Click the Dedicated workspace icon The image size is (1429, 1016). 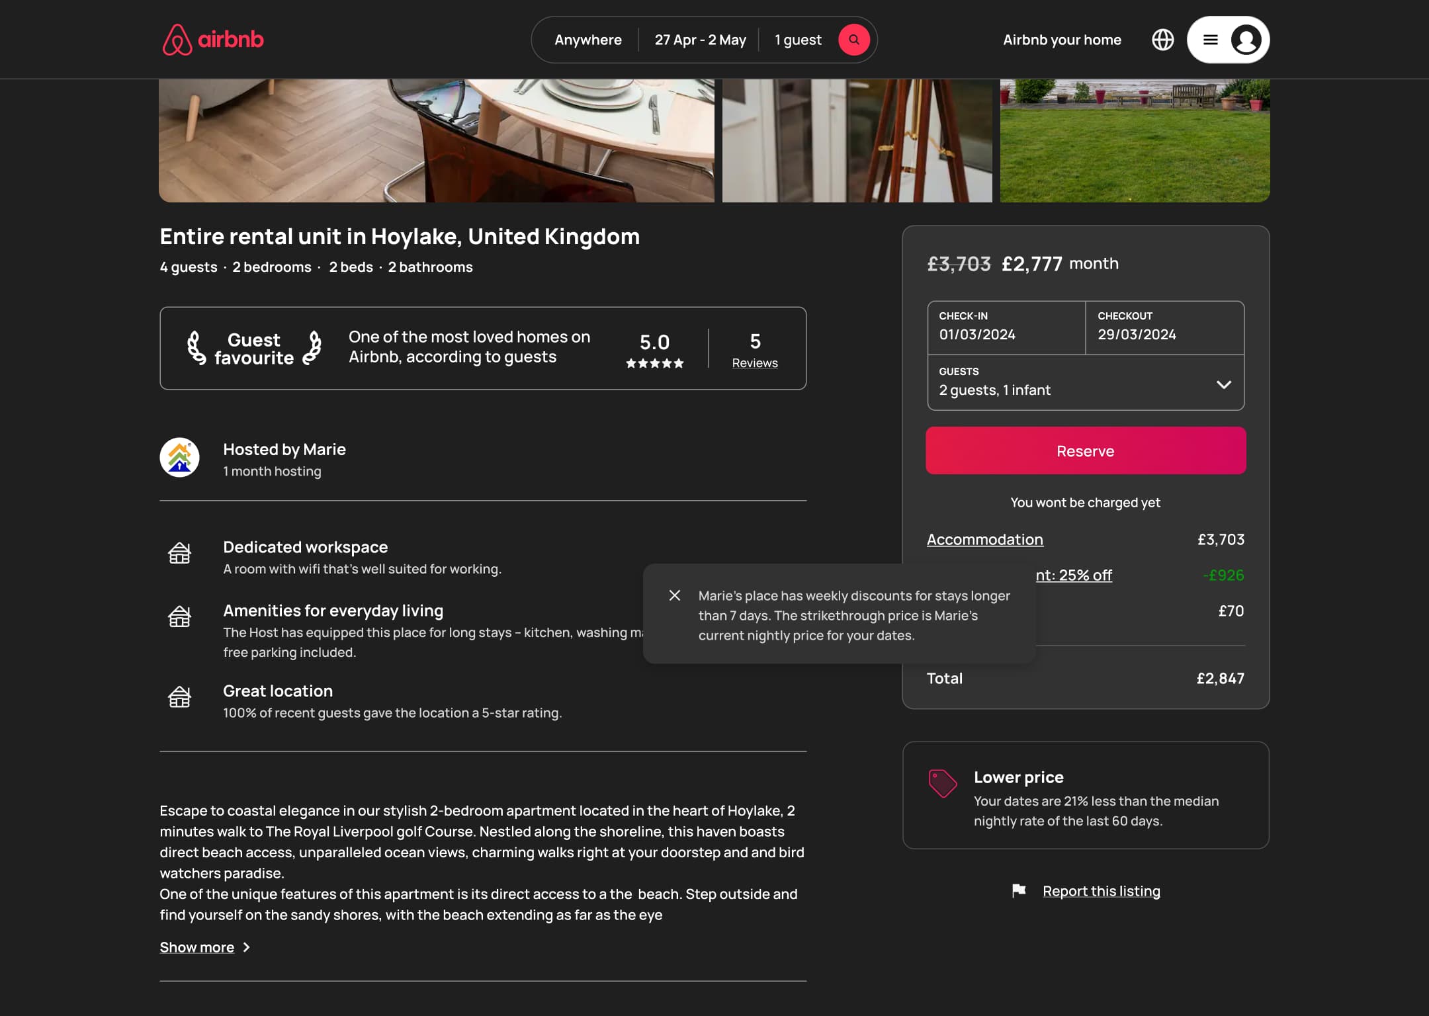(x=179, y=553)
